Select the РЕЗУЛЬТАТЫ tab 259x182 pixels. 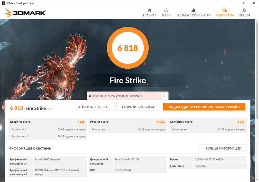tap(224, 12)
